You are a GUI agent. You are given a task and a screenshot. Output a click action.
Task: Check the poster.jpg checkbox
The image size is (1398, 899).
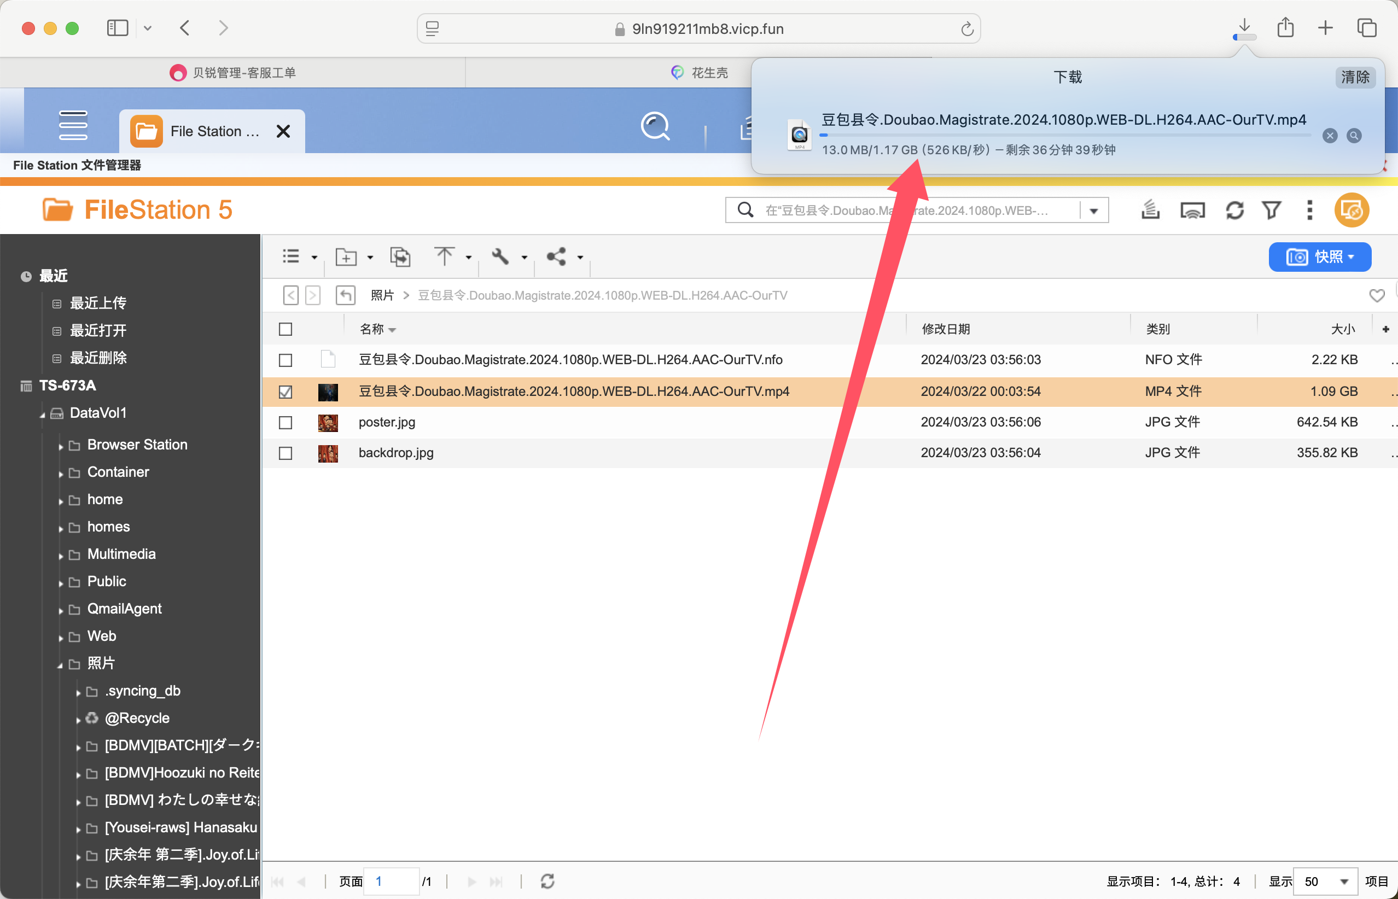point(286,423)
